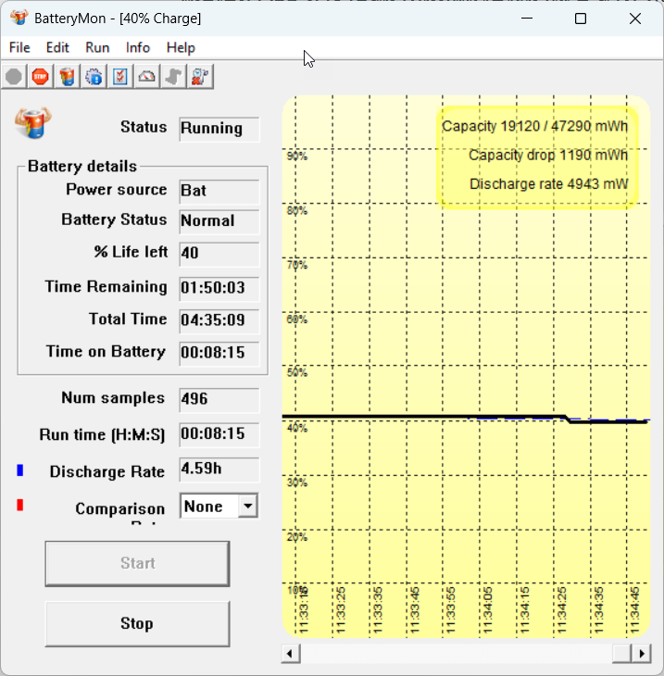Click the BatteryMon title bar app icon
Screen dimensions: 664x676
pos(19,19)
